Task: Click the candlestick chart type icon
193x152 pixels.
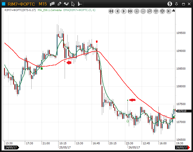Action: 53,4
